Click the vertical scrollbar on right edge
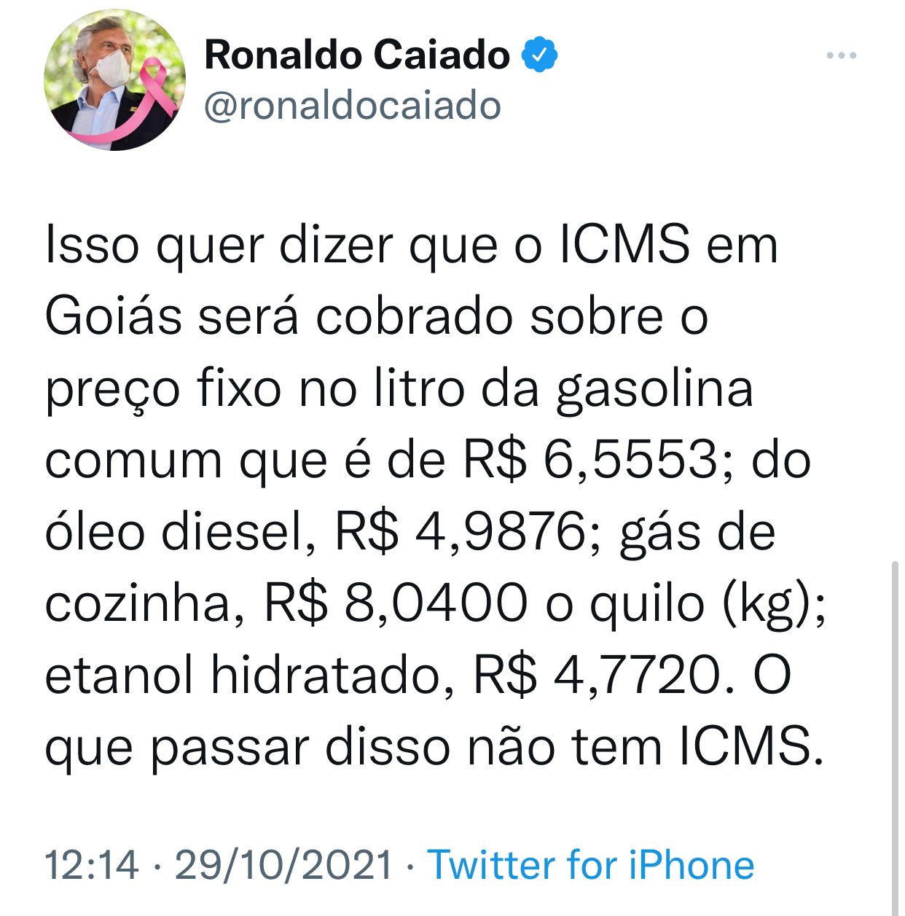The height and width of the screenshot is (916, 905). (x=895, y=737)
